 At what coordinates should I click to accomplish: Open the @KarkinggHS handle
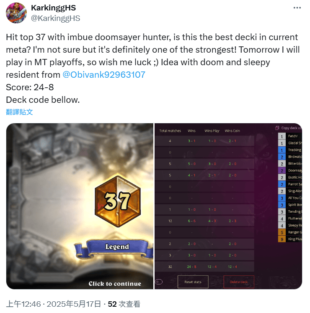(55, 18)
